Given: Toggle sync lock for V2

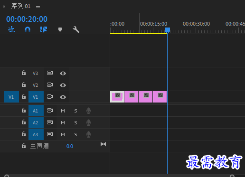Looking at the screenshot, I should tap(50, 85).
